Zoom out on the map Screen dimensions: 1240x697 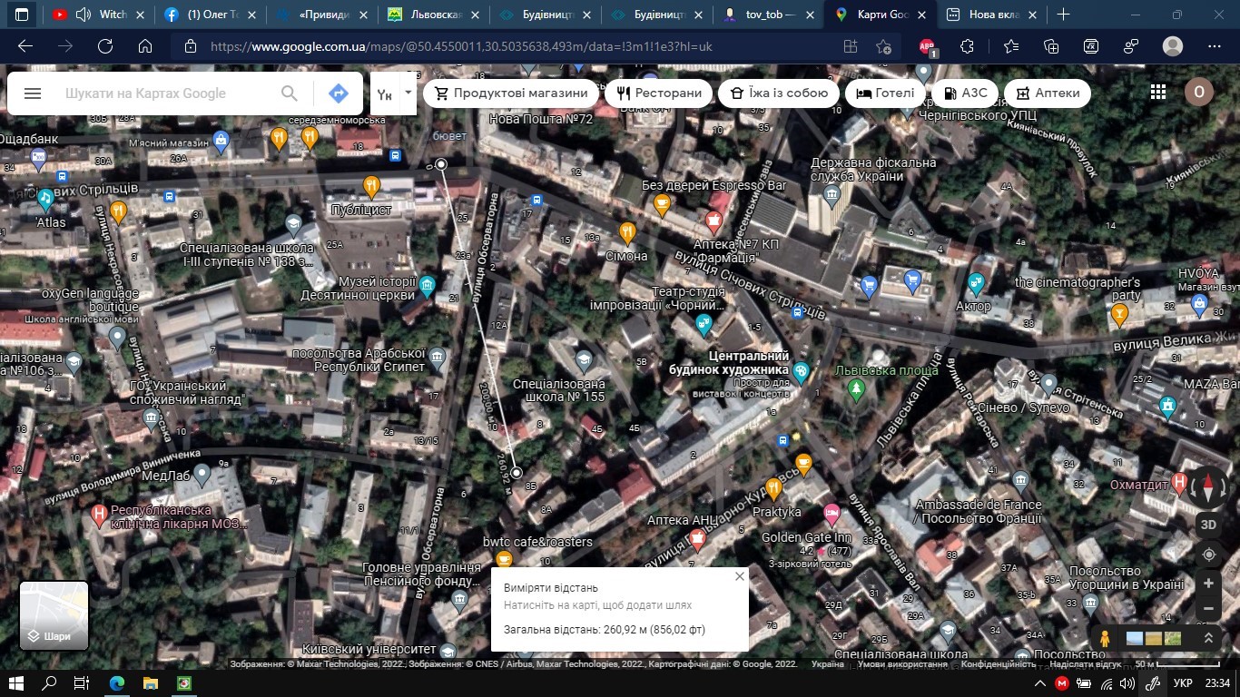pos(1208,609)
